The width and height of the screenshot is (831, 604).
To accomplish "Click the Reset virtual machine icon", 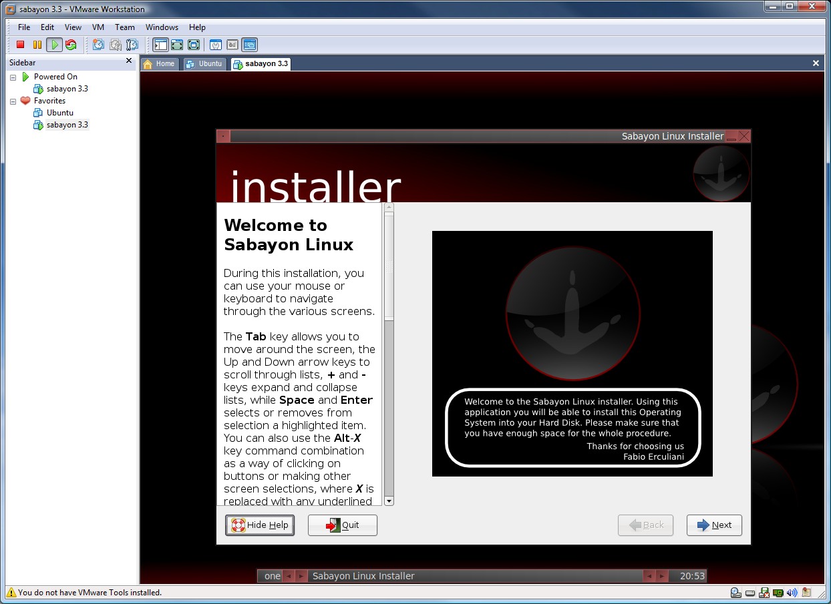I will (71, 45).
